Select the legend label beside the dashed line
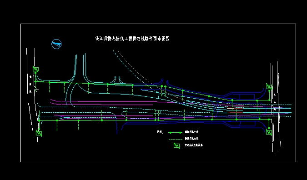This screenshot has height=180, width=307. [x=191, y=139]
